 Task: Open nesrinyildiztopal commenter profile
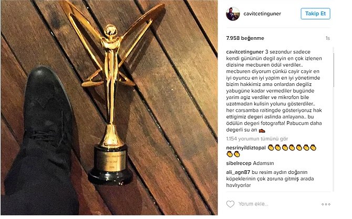click(246, 148)
